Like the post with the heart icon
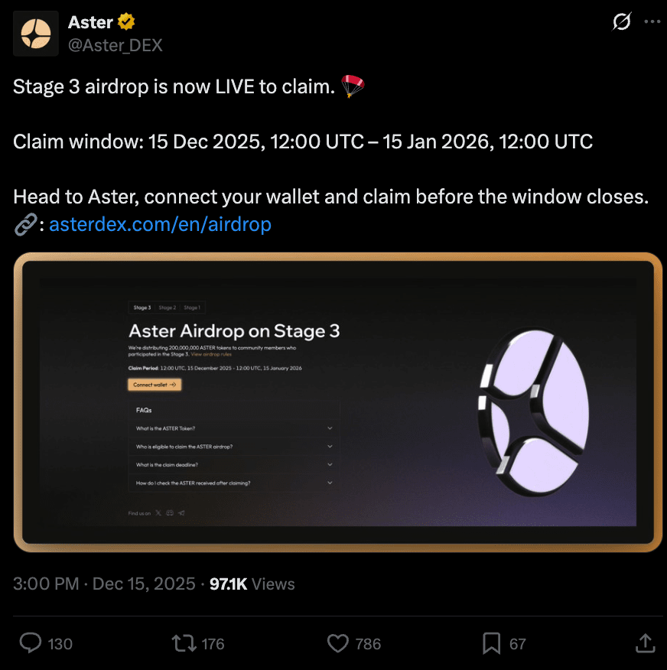The width and height of the screenshot is (667, 670). [338, 643]
